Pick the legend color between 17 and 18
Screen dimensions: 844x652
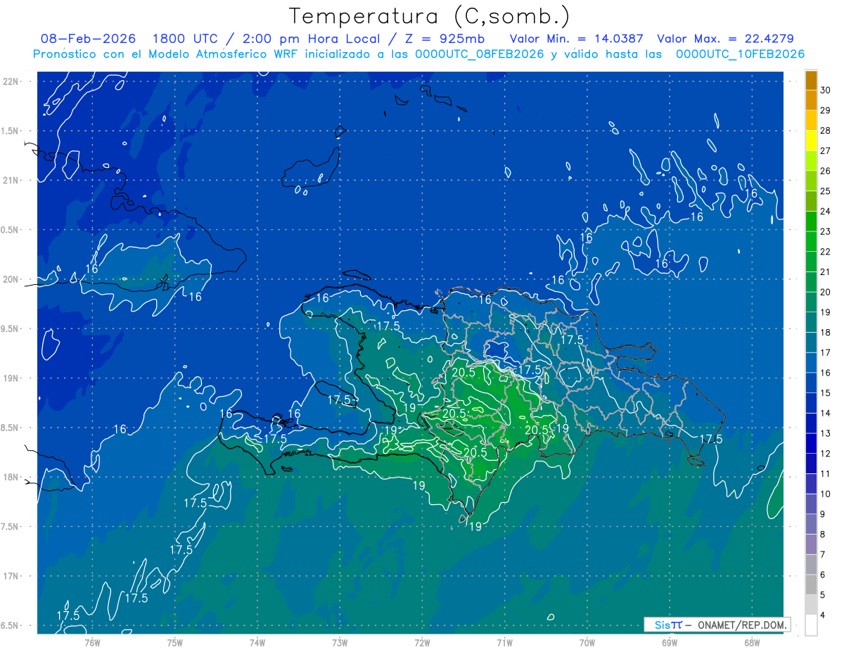coord(811,343)
